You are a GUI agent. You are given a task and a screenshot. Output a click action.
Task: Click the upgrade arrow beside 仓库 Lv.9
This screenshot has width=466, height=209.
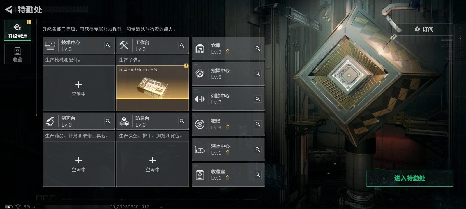coord(227,52)
